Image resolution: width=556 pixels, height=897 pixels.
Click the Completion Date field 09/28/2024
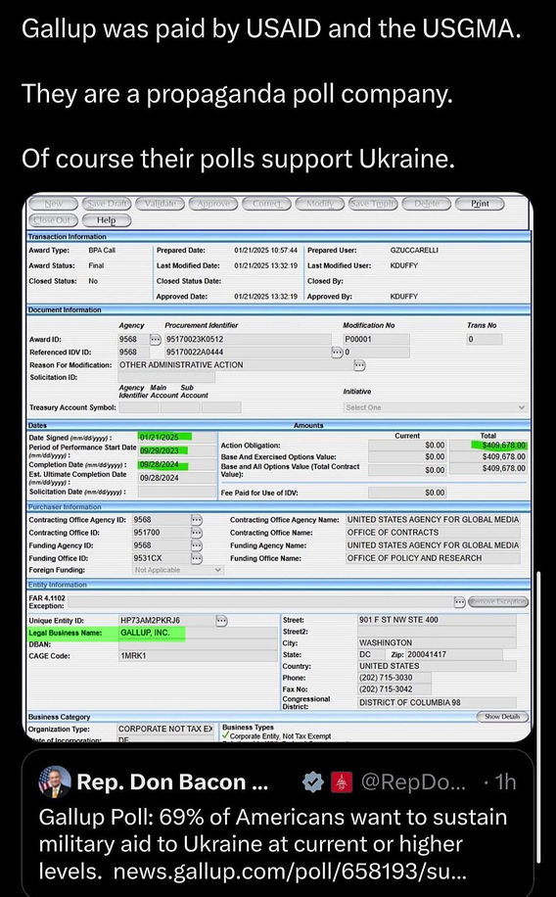[177, 464]
